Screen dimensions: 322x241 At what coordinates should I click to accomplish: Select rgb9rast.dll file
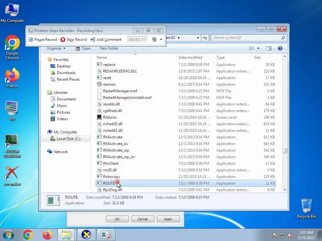[186, 111]
